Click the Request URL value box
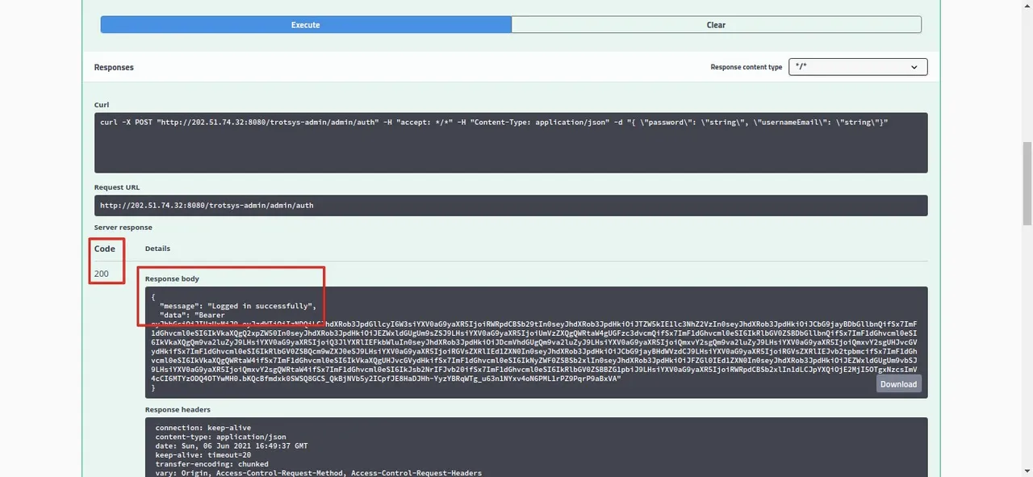Image resolution: width=1033 pixels, height=477 pixels. coord(511,205)
